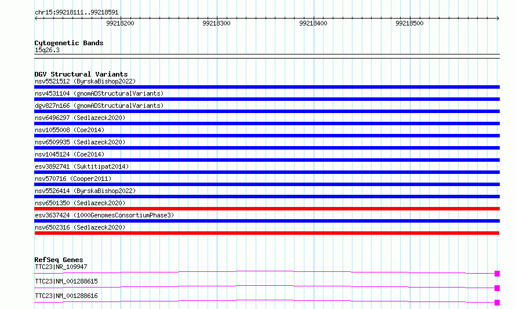Image resolution: width=516 pixels, height=309 pixels.
Task: Click the RefSeq Genes track title
Action: tap(59, 260)
